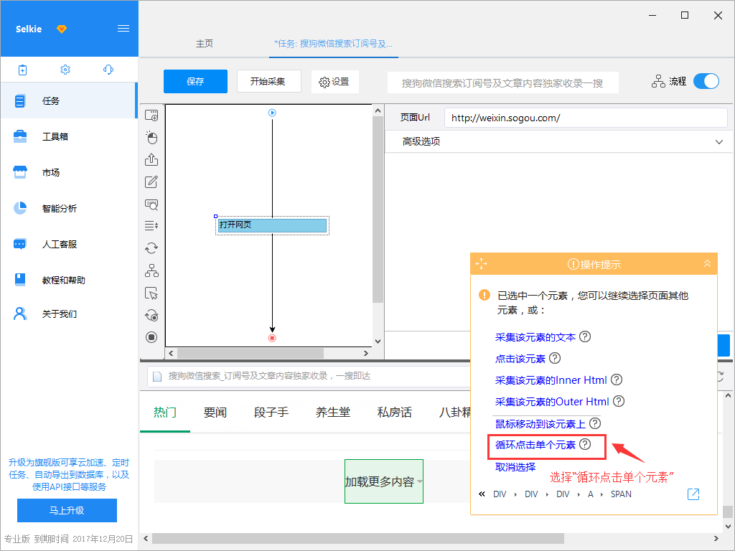Click the 开始采集 button
Screen dimensions: 735x551
tap(268, 82)
